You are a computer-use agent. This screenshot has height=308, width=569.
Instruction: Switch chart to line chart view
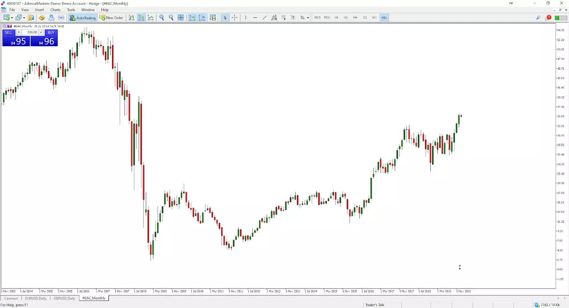click(x=151, y=18)
